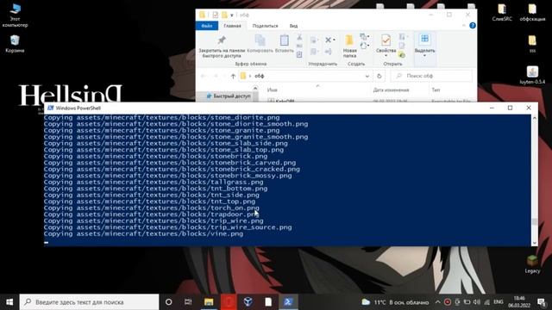The height and width of the screenshot is (310, 552).
Task: Click the taskbar search box
Action: [x=89, y=302]
